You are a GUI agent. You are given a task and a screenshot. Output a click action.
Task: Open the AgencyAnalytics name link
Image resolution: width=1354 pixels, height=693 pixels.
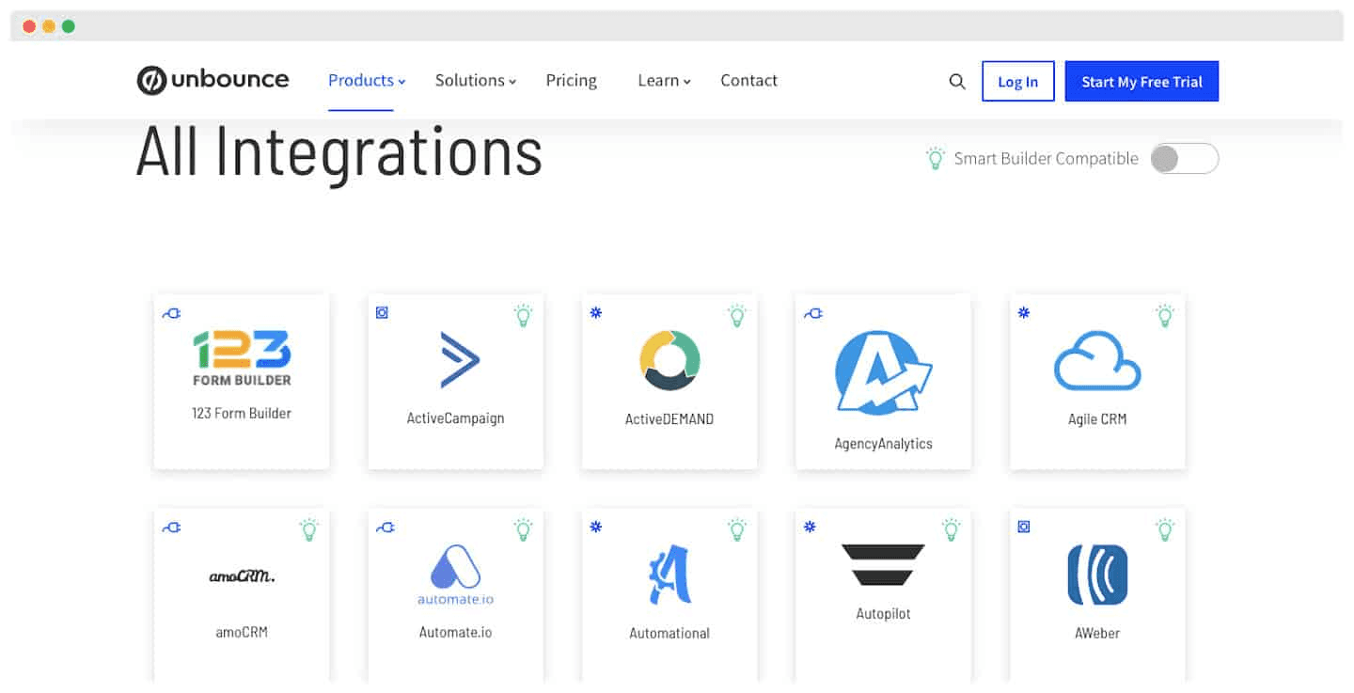(883, 444)
